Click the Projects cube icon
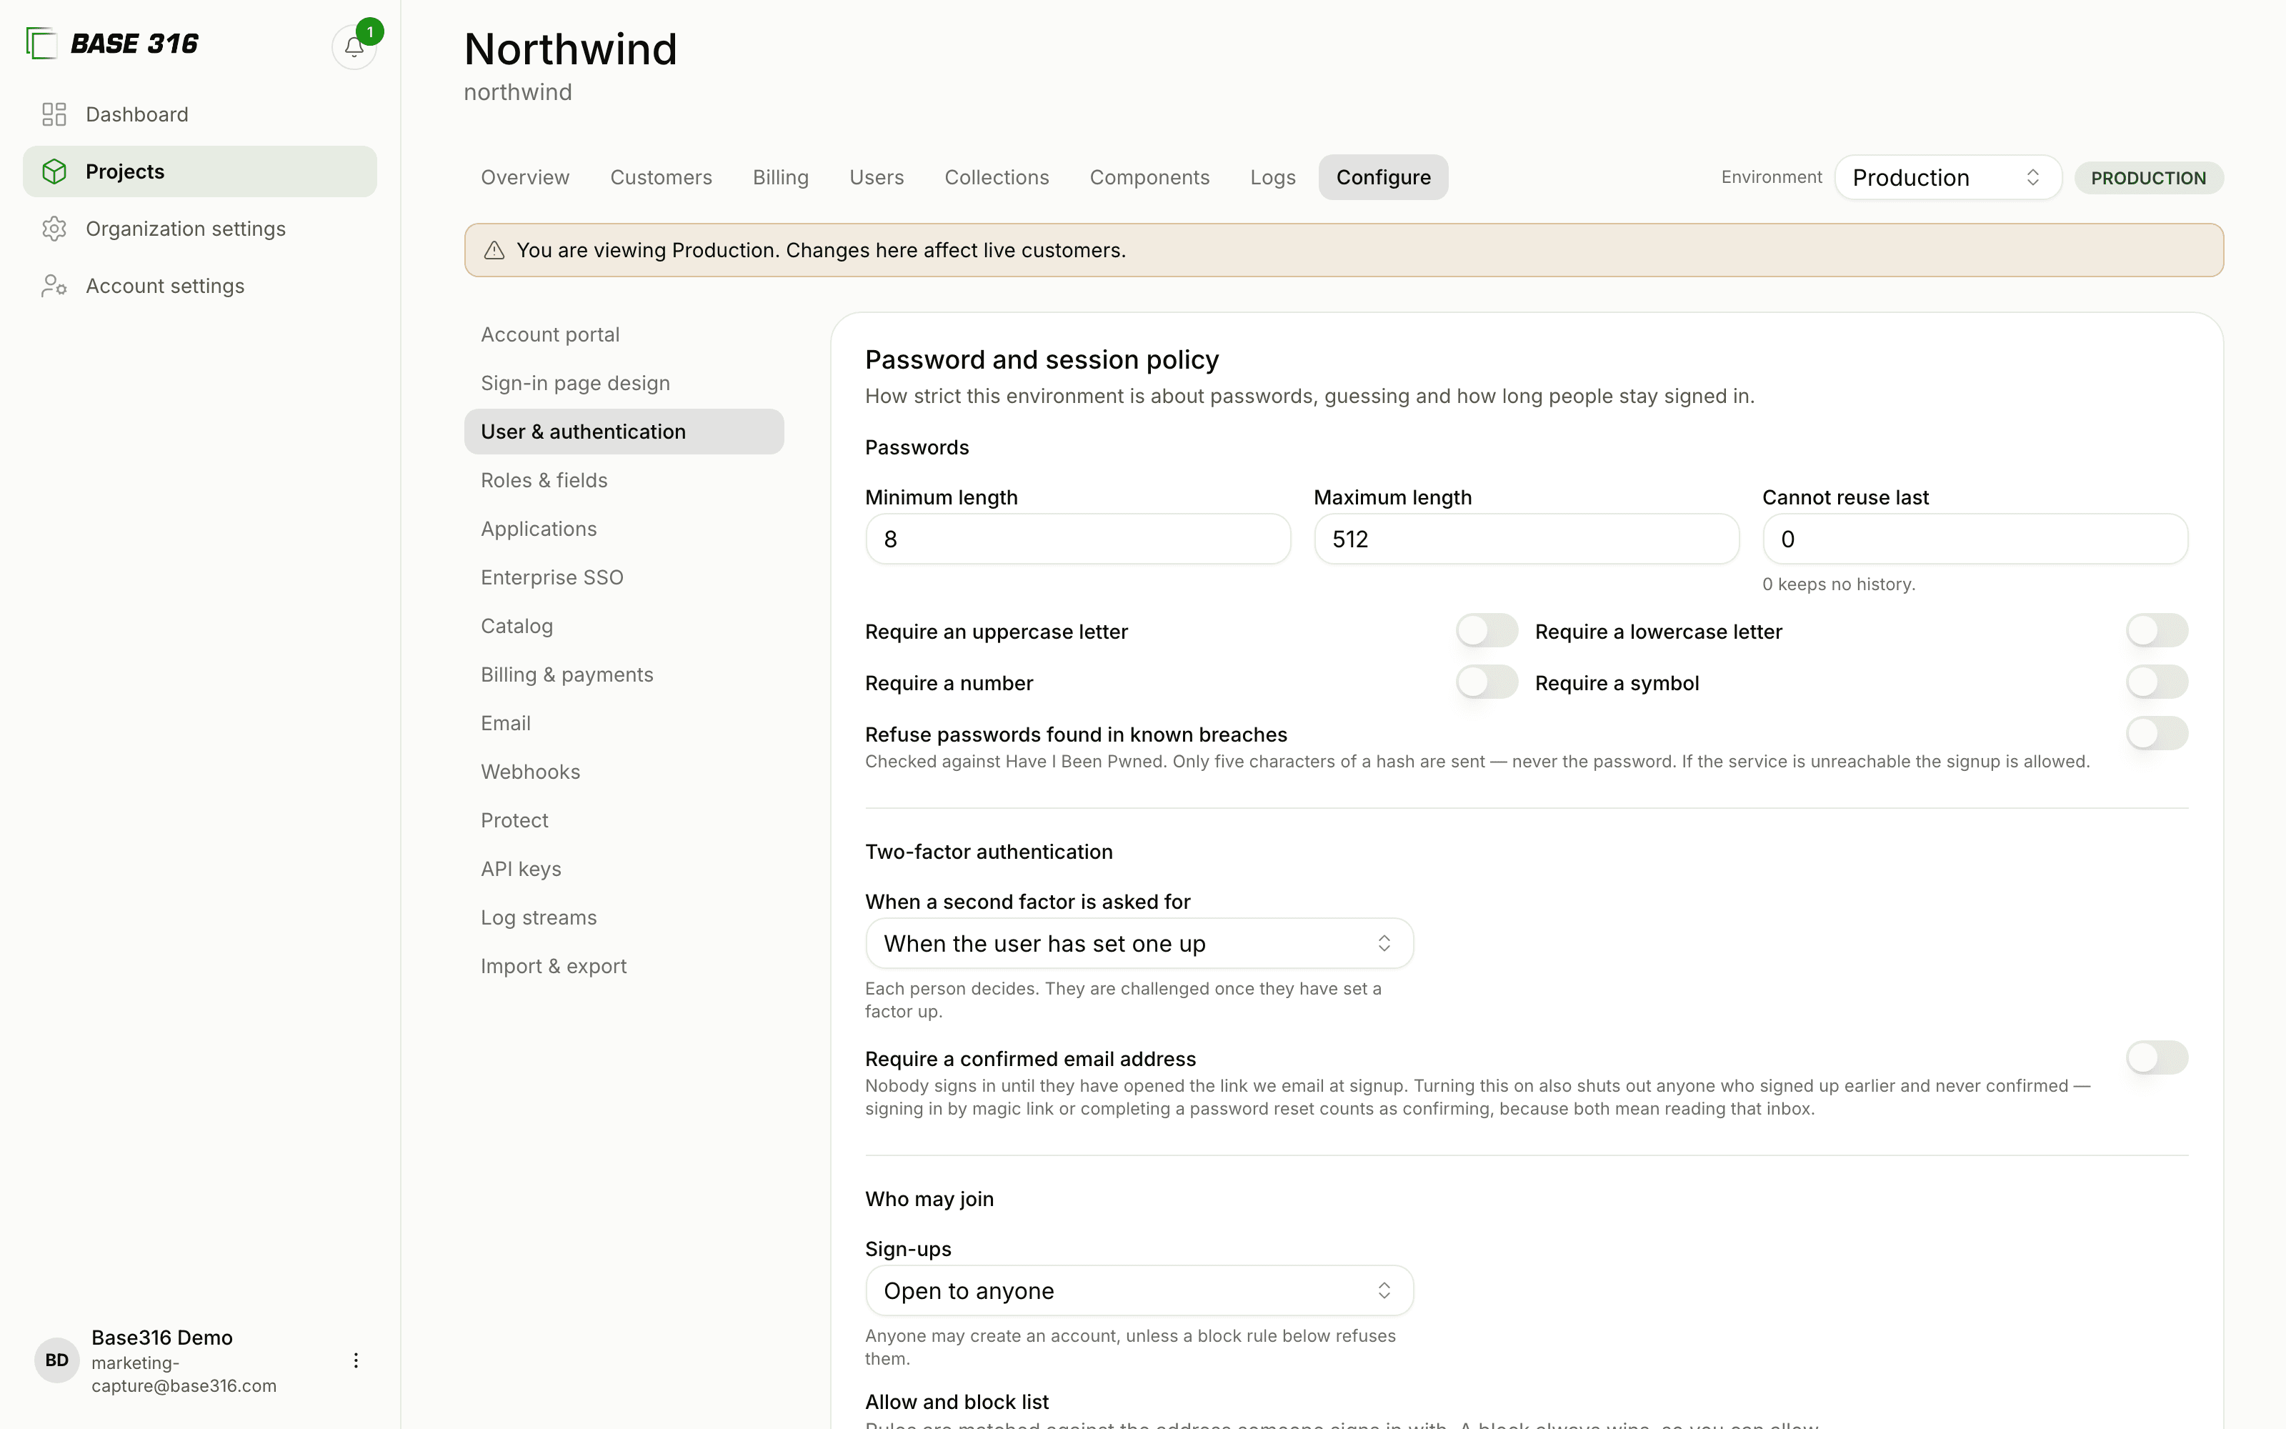This screenshot has height=1429, width=2286. [x=54, y=171]
